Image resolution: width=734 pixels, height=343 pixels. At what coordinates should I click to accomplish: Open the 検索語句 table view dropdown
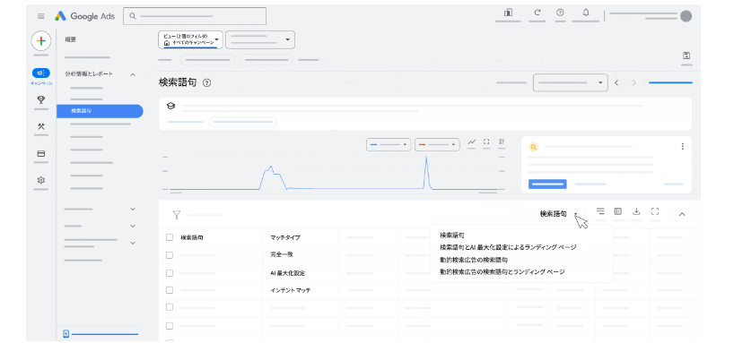(558, 214)
